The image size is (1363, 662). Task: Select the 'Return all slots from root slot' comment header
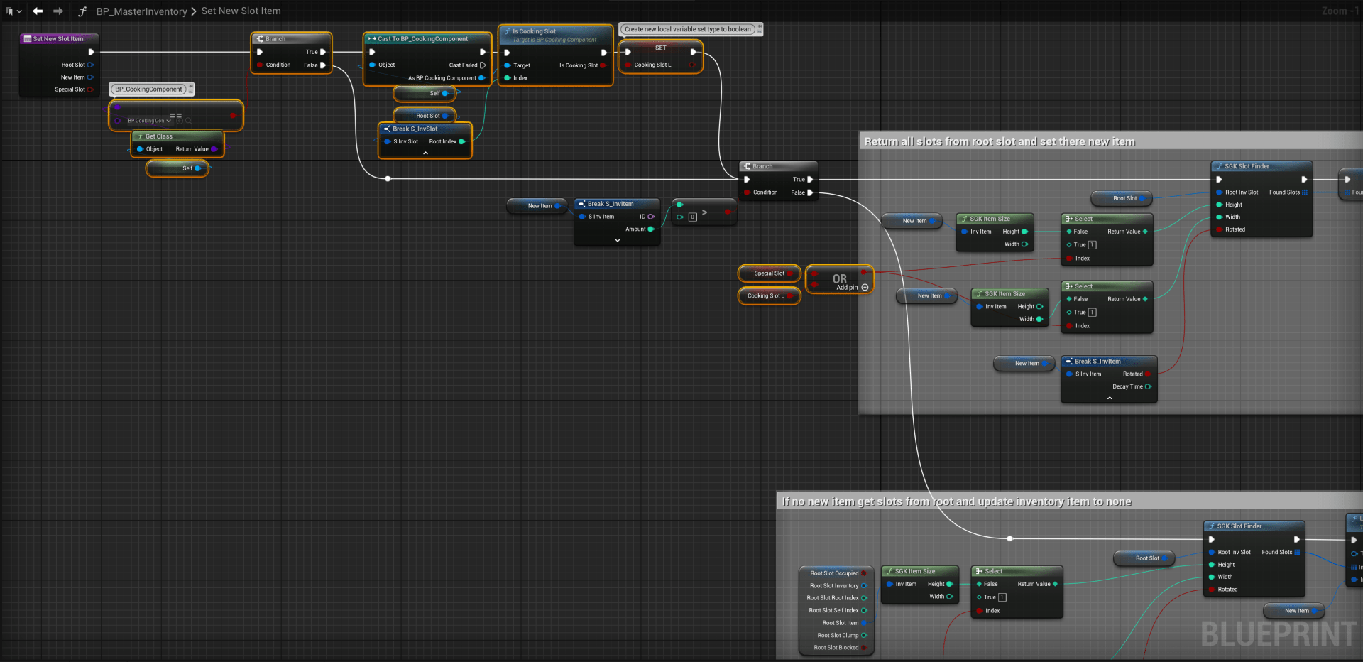point(999,142)
